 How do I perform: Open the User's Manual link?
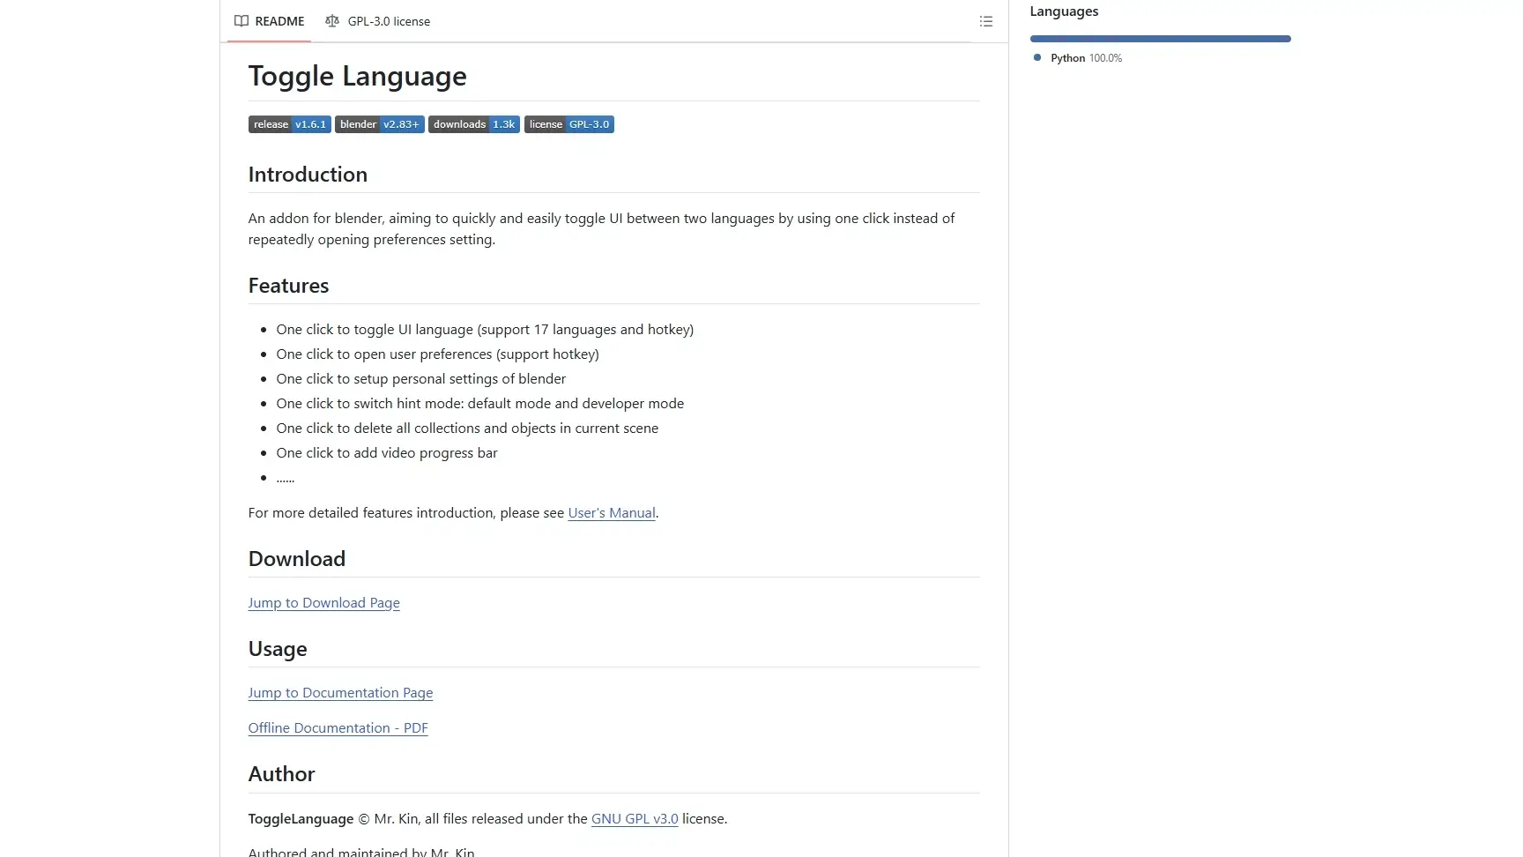pos(612,513)
